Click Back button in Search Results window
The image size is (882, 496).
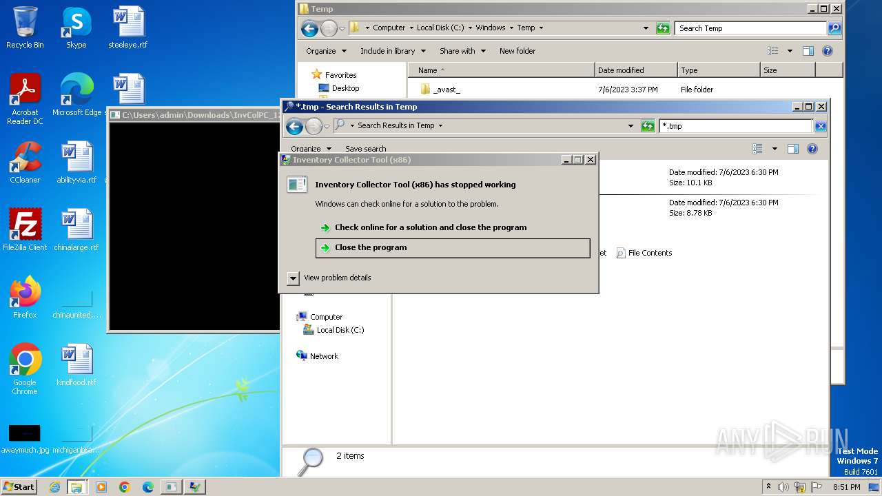[294, 126]
